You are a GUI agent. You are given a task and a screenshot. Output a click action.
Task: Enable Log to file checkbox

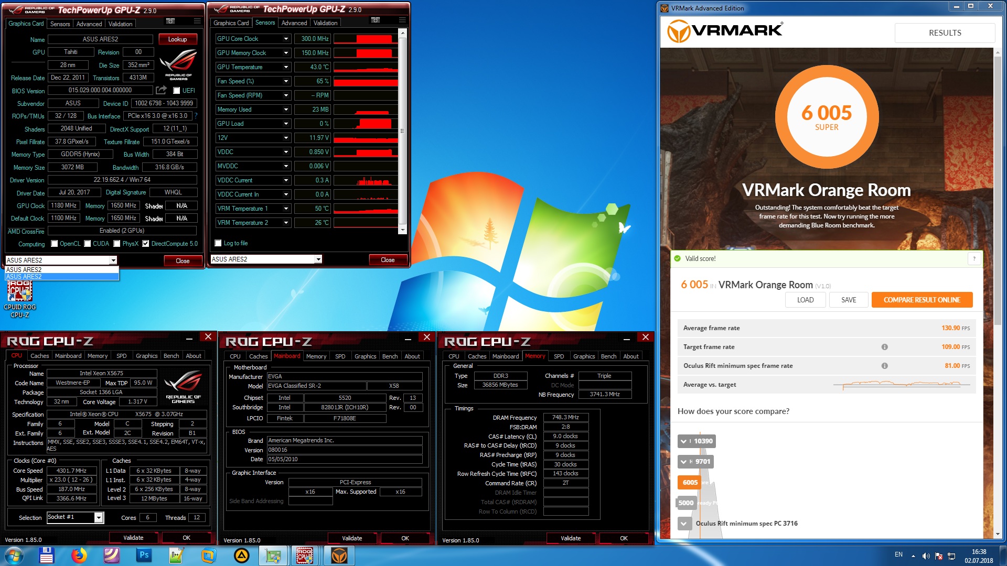coord(218,243)
